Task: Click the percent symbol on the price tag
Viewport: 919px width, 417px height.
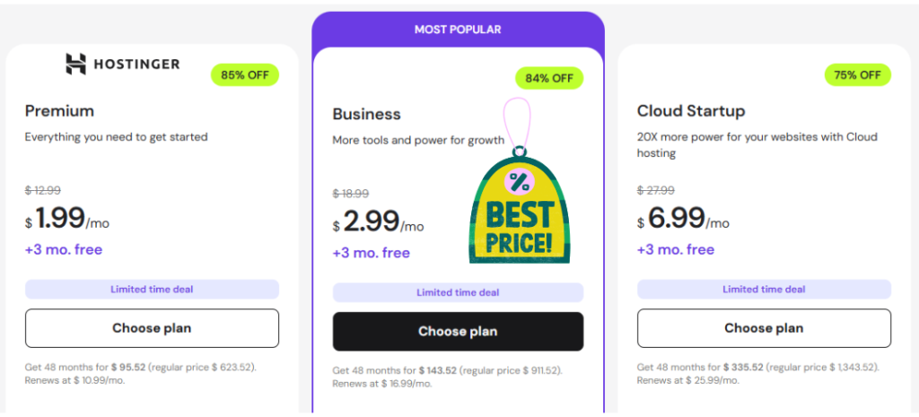Action: (x=519, y=182)
